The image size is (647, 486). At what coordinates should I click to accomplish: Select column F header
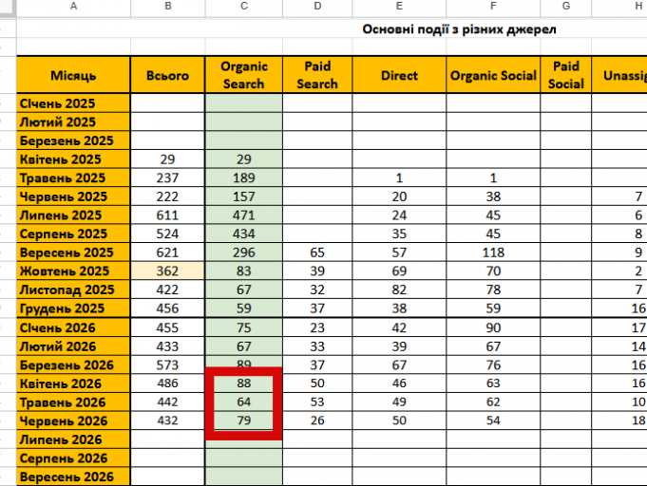(x=493, y=7)
